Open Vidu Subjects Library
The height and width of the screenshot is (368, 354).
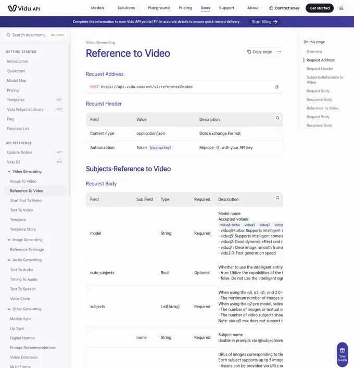25,110
